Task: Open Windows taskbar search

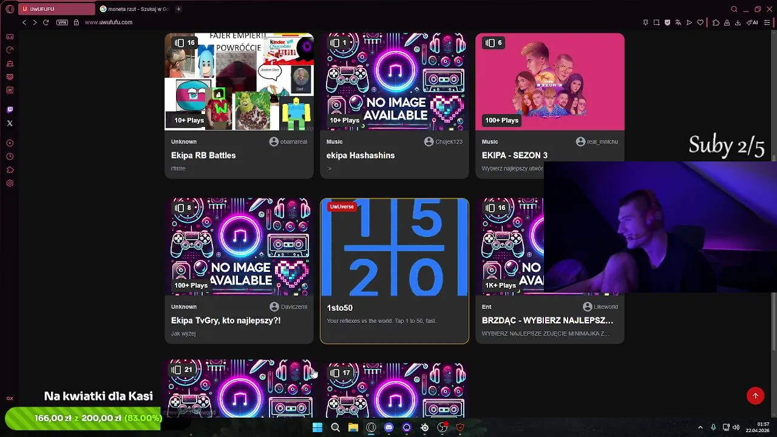Action: point(335,427)
